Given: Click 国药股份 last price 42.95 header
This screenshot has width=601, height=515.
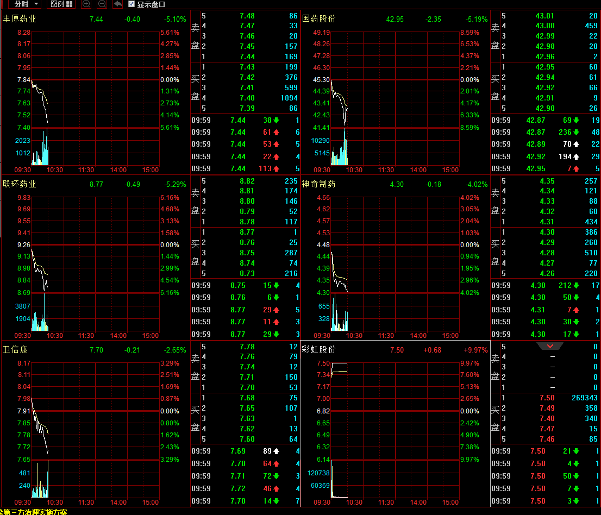Looking at the screenshot, I should tap(395, 19).
